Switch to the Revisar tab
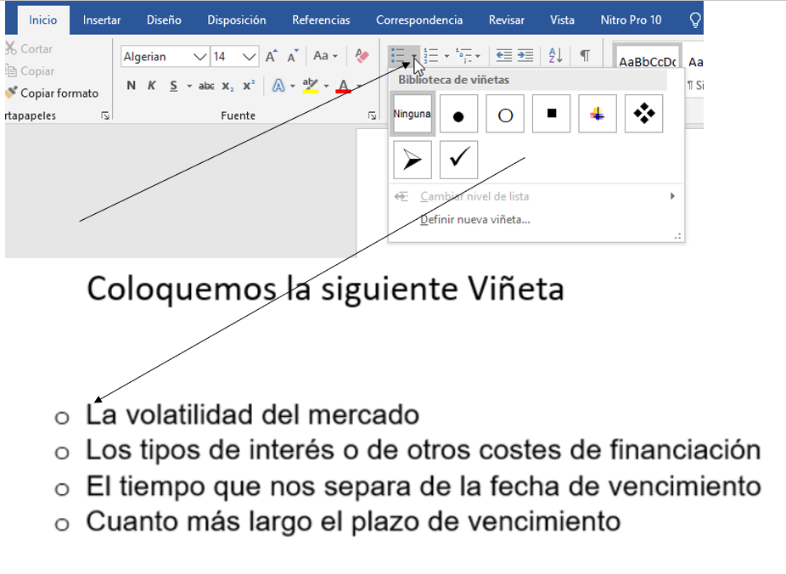The image size is (786, 574). pos(506,20)
